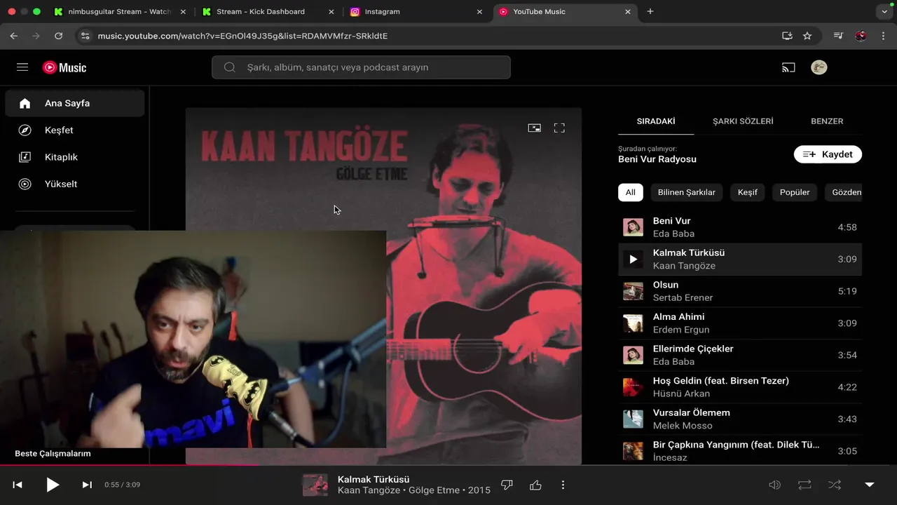
Task: Play Beni Vur by Eda Baba
Action: point(740,227)
